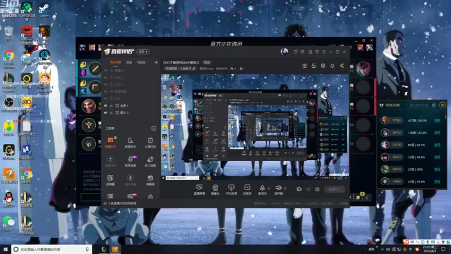Open the pill dropdown beside the 直播伴侣 logo

click(143, 51)
